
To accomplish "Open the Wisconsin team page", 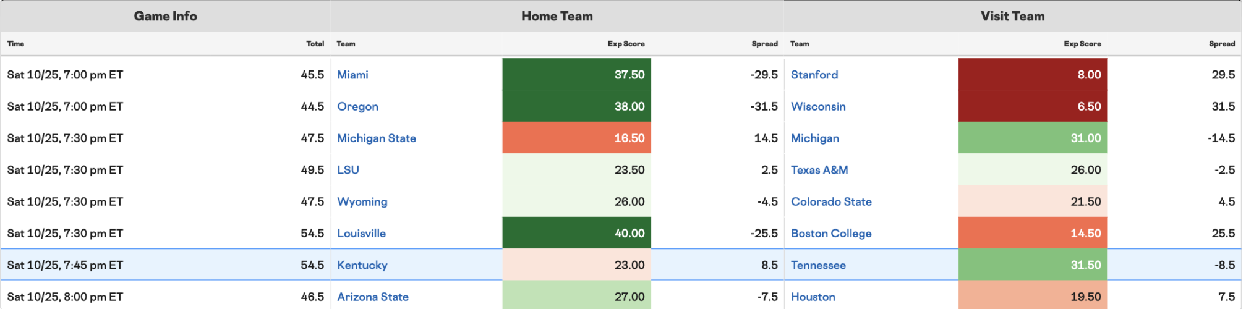I will point(818,106).
